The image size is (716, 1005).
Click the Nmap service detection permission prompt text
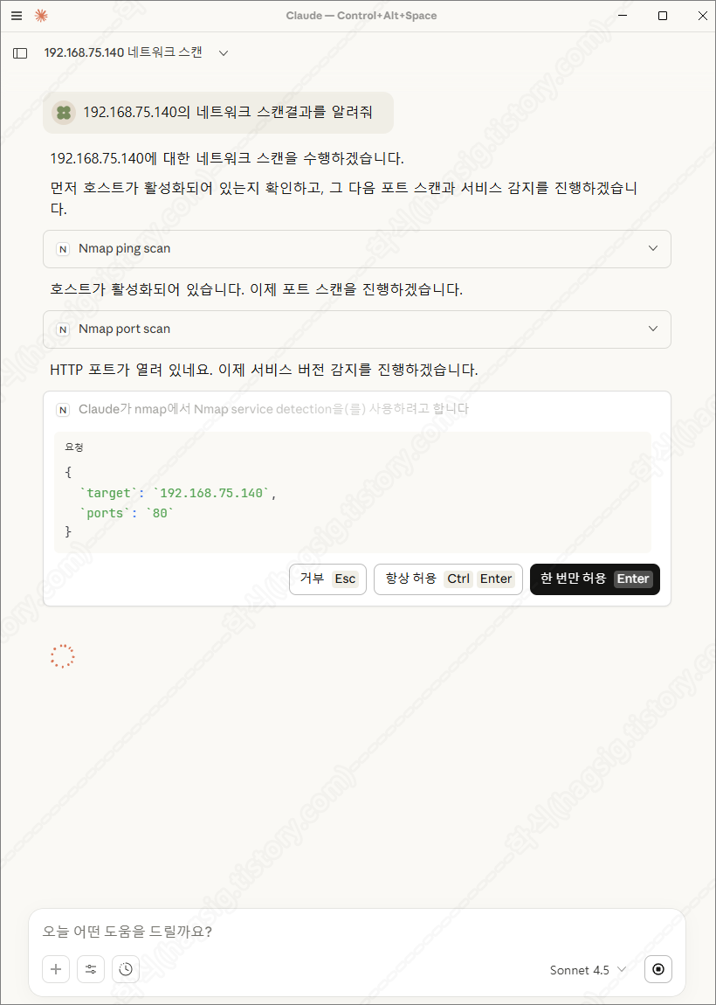pyautogui.click(x=273, y=409)
